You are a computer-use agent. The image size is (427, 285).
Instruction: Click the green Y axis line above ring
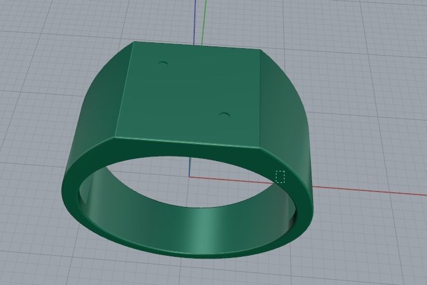click(x=204, y=22)
